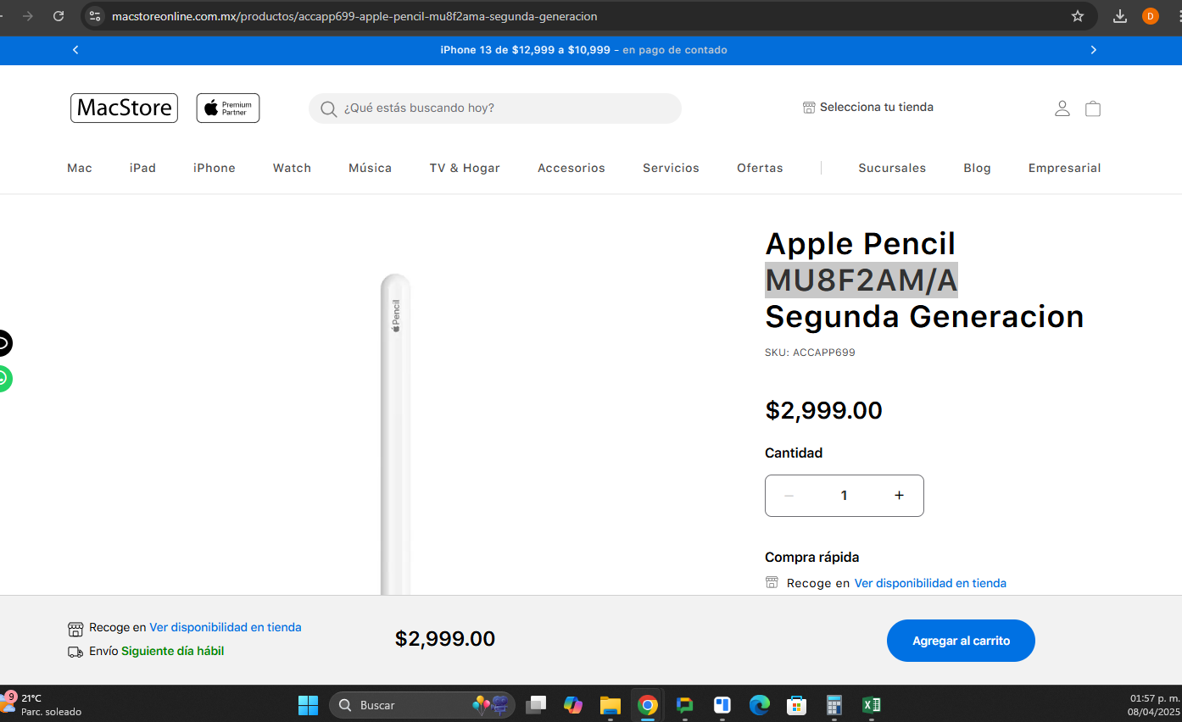Viewport: 1182px width, 722px height.
Task: Open the Accesorios menu
Action: tap(571, 168)
